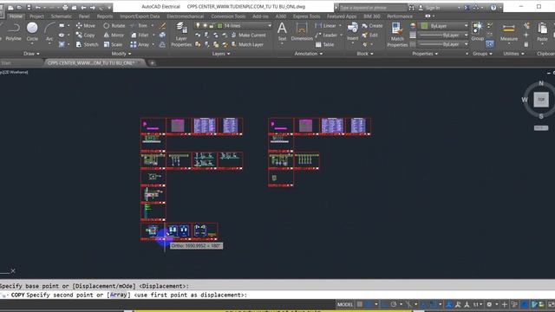Expand the Annotation panel

tap(309, 54)
